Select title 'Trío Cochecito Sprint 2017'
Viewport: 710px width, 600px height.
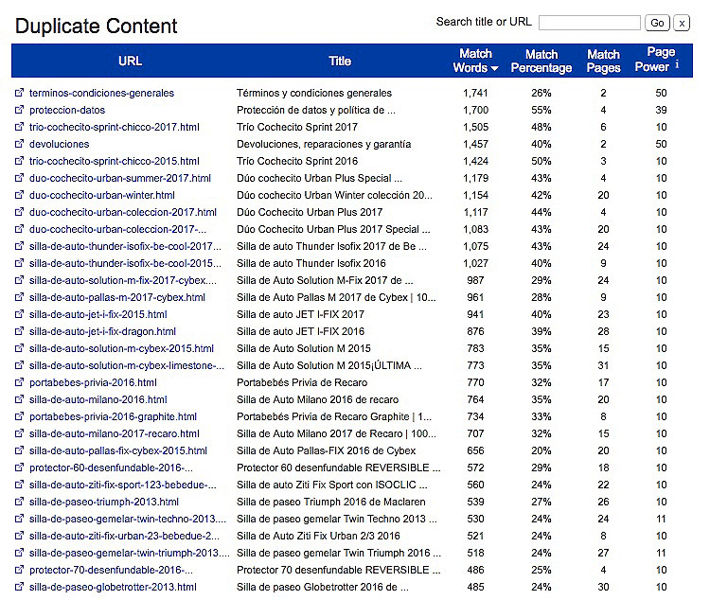(x=297, y=127)
